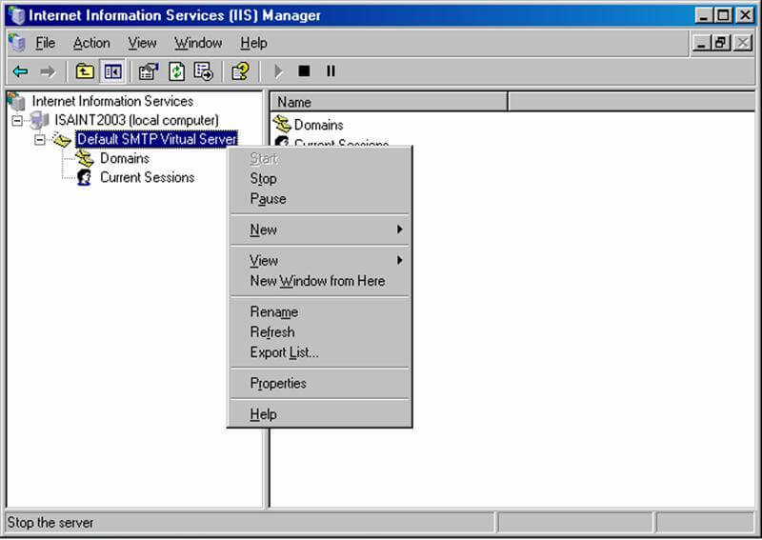Select Domains in the left tree
This screenshot has width=762, height=540.
pyautogui.click(x=125, y=158)
